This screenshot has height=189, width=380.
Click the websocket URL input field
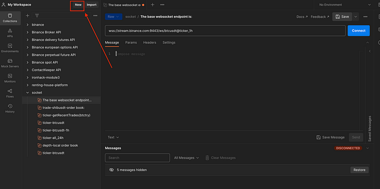point(225,31)
